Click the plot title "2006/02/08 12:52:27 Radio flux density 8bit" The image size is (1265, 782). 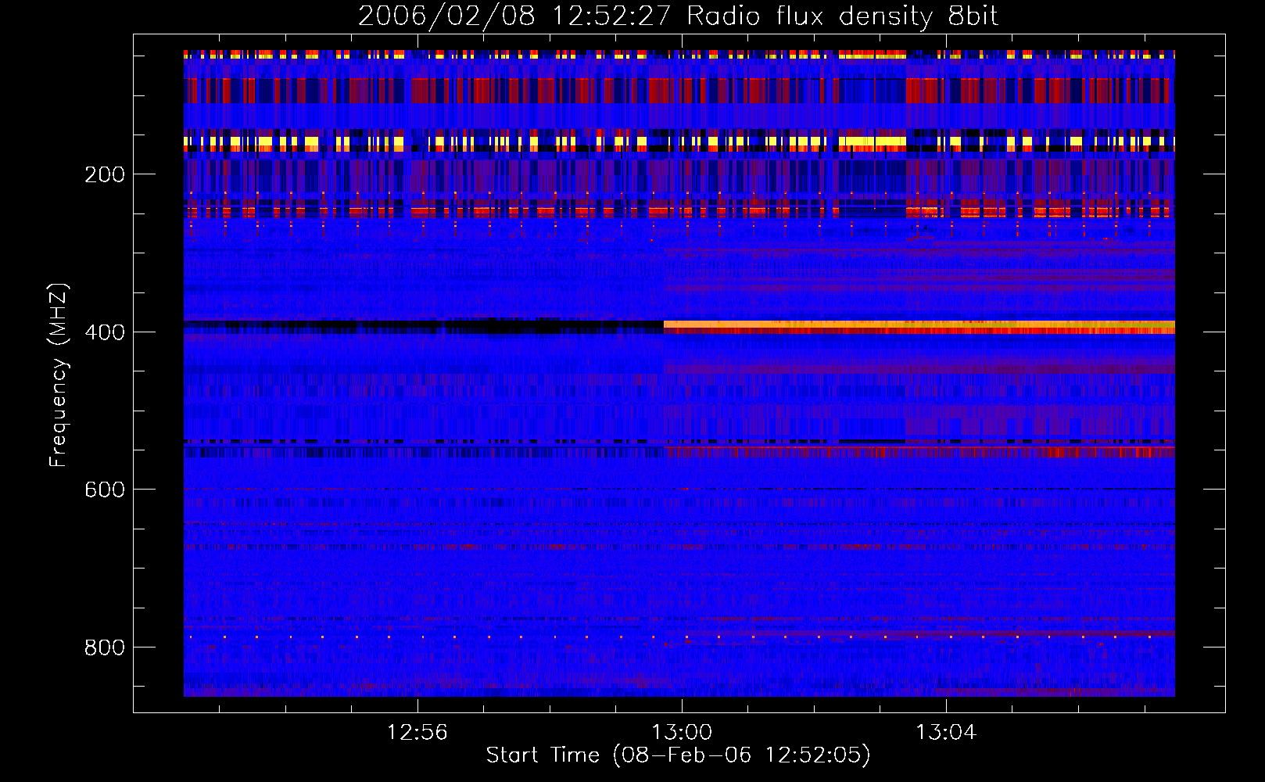678,16
